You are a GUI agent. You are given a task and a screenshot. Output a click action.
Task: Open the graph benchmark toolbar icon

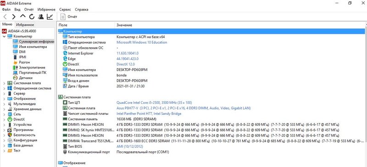click(x=50, y=16)
